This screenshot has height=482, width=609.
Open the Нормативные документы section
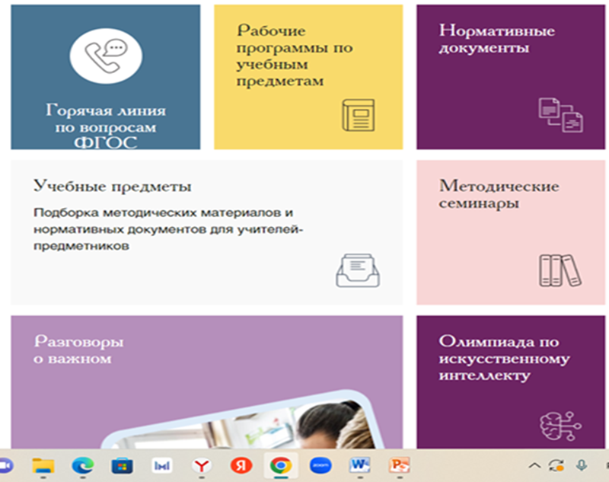496,40
